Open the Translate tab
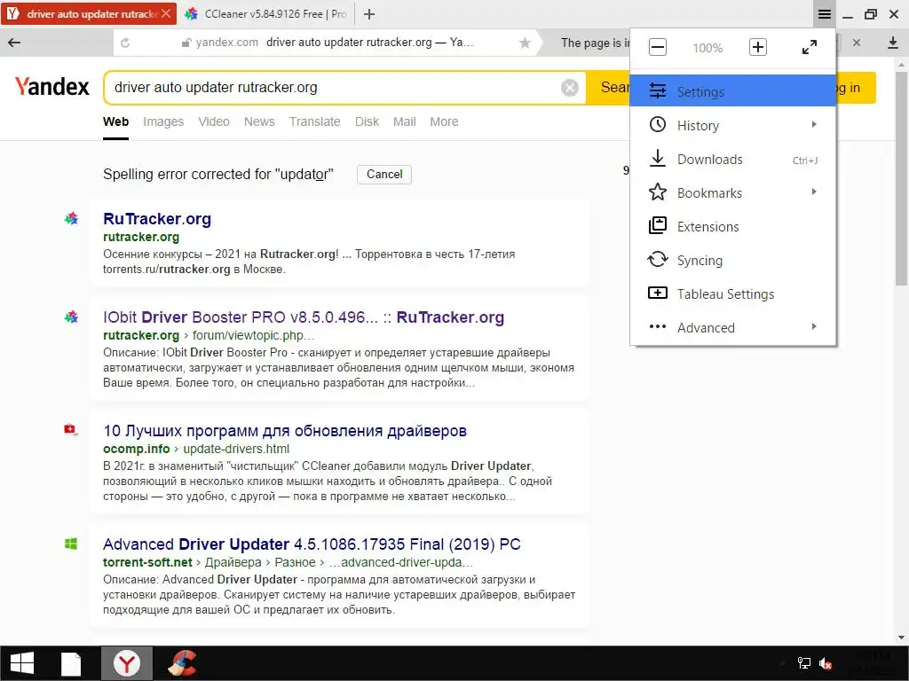 pyautogui.click(x=315, y=121)
